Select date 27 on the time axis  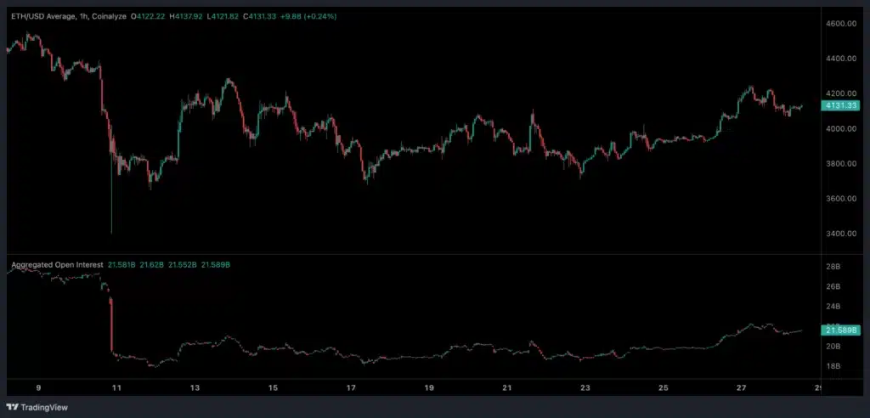point(742,388)
